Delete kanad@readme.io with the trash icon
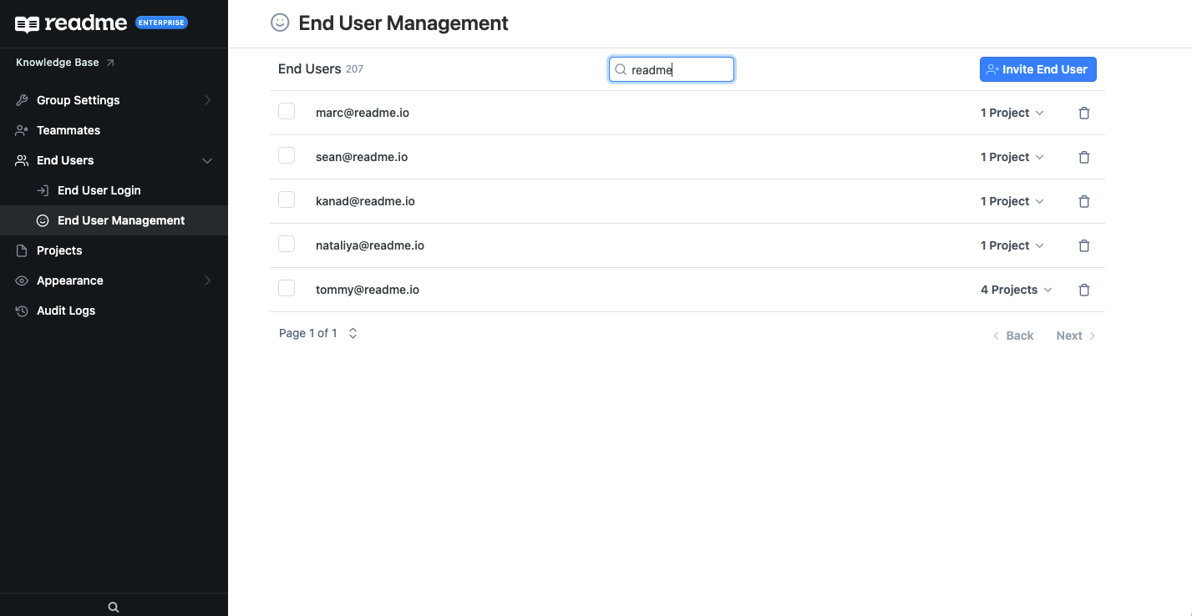Viewport: 1192px width, 616px height. point(1084,201)
